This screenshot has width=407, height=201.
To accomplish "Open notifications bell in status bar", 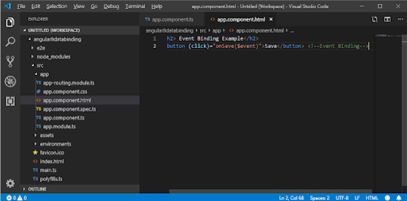I will (x=399, y=198).
